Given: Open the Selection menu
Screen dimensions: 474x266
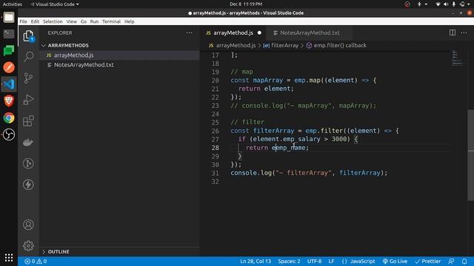Looking at the screenshot, I should [x=53, y=21].
